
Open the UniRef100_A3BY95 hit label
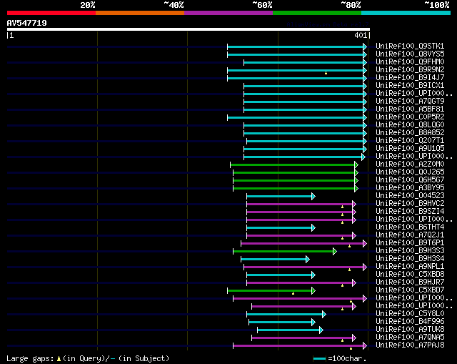(x=410, y=188)
